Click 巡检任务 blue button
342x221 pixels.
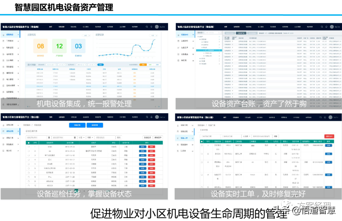(x=77, y=125)
